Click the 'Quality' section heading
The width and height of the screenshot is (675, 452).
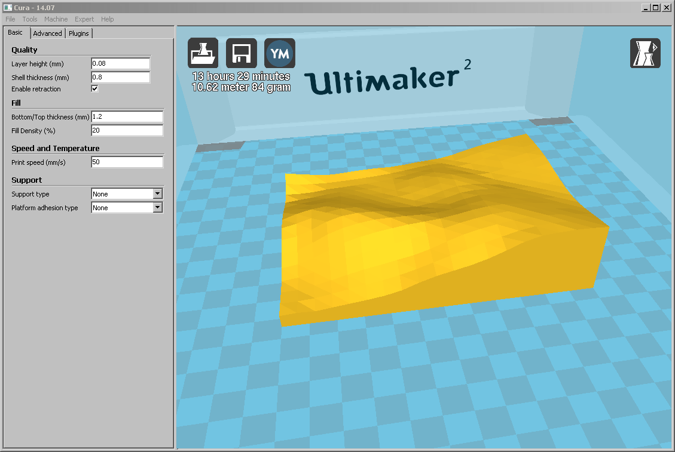tap(24, 50)
